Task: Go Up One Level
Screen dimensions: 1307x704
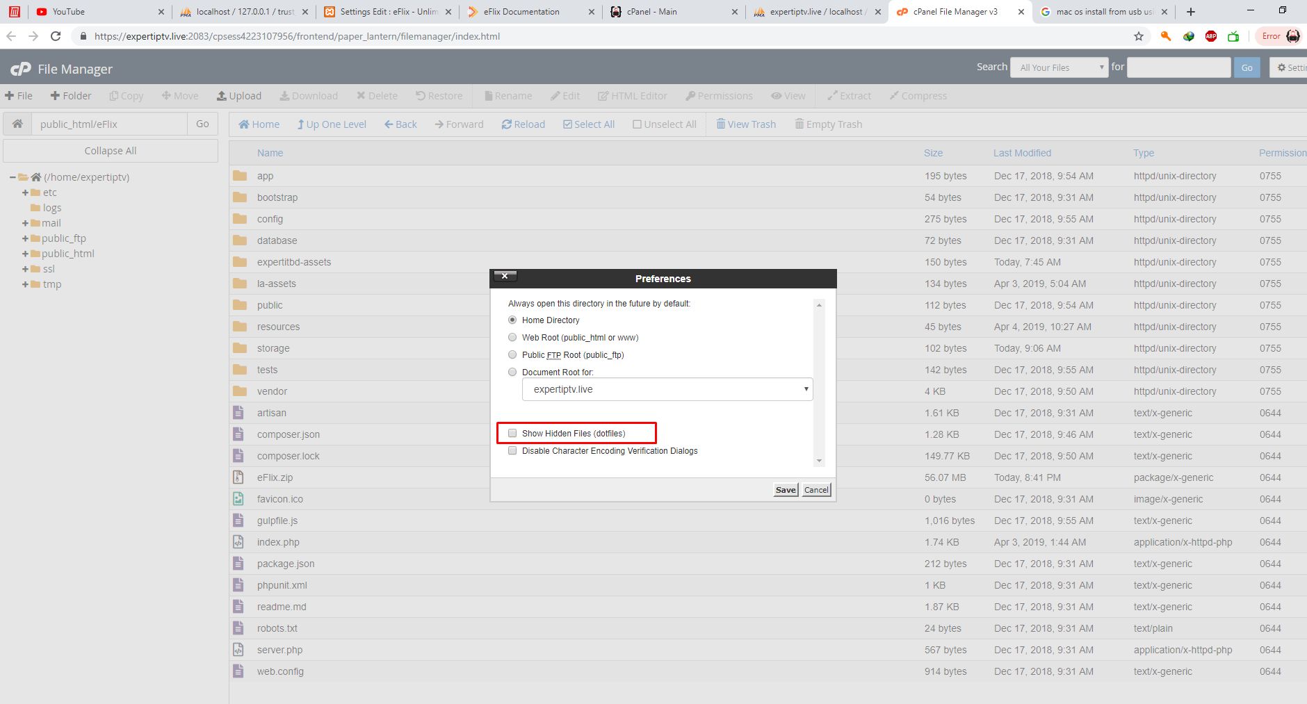Action: 332,124
